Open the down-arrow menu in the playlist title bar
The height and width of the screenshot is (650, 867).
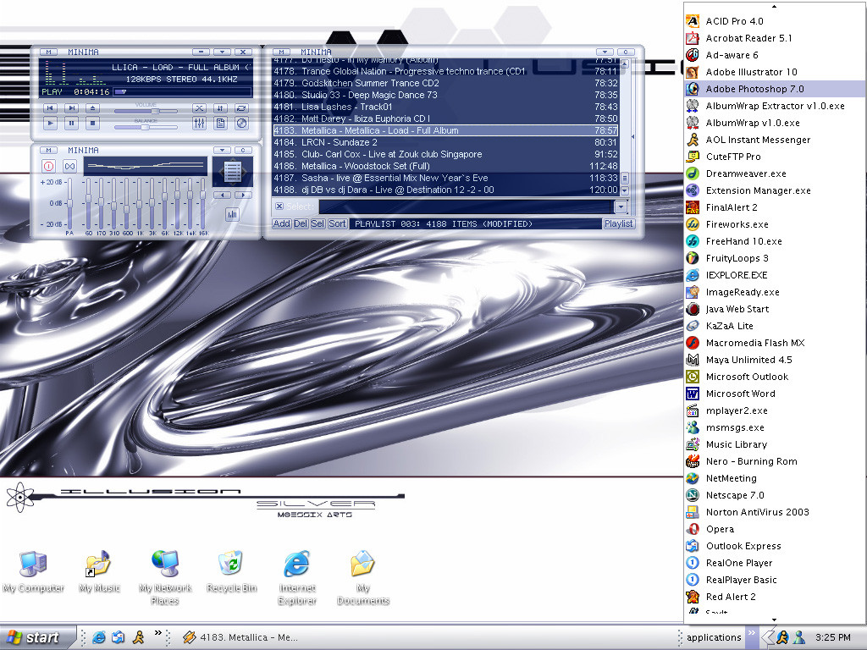(605, 52)
